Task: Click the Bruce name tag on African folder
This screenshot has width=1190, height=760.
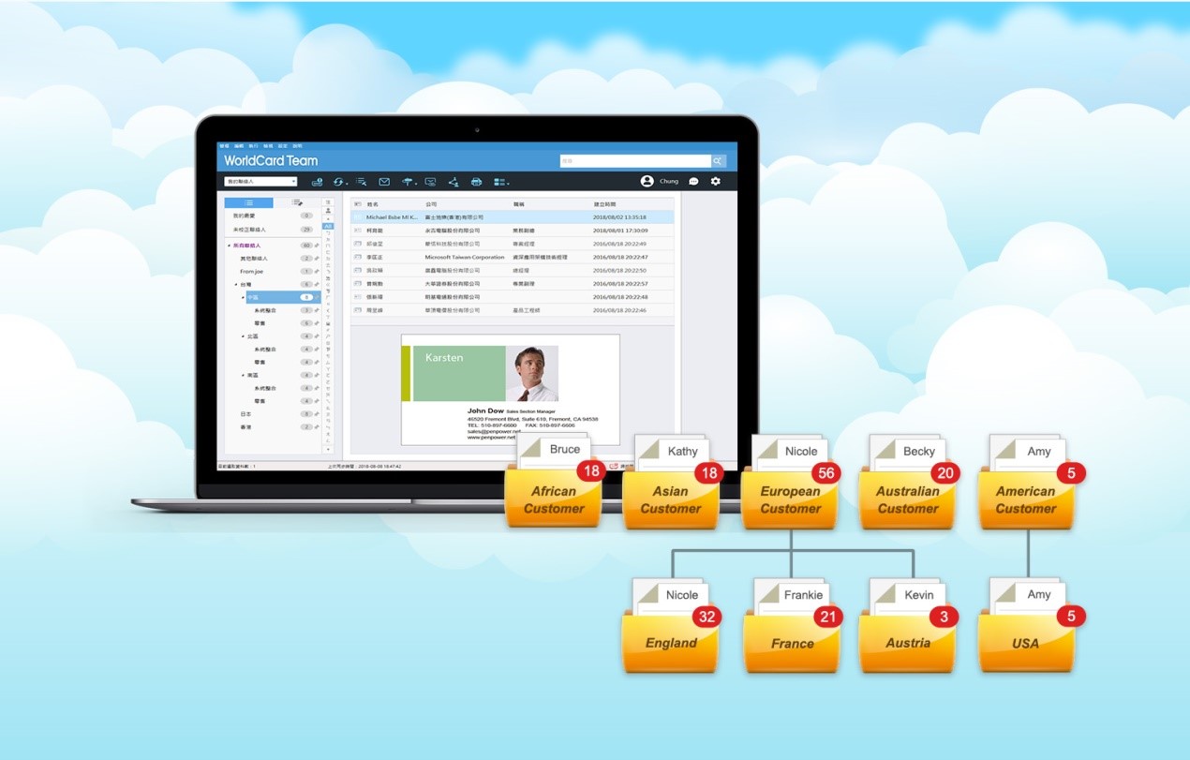Action: [x=564, y=449]
